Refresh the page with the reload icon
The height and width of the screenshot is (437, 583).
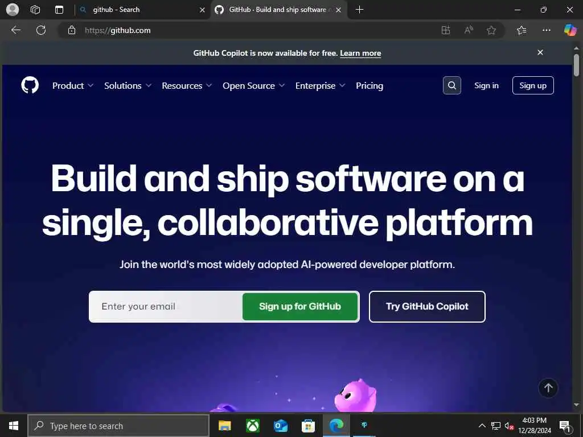[x=41, y=30]
